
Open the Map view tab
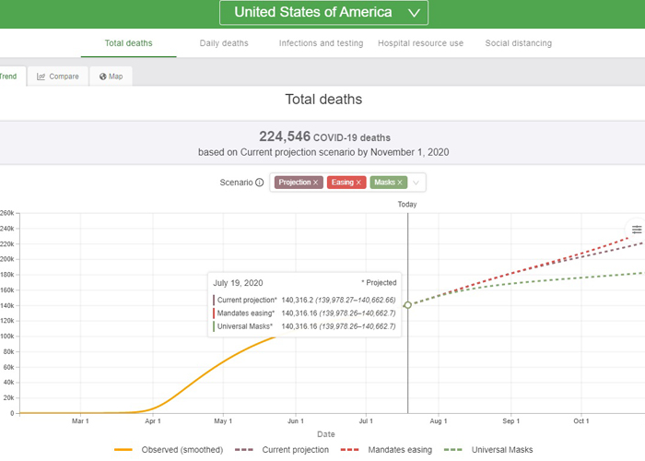click(111, 77)
